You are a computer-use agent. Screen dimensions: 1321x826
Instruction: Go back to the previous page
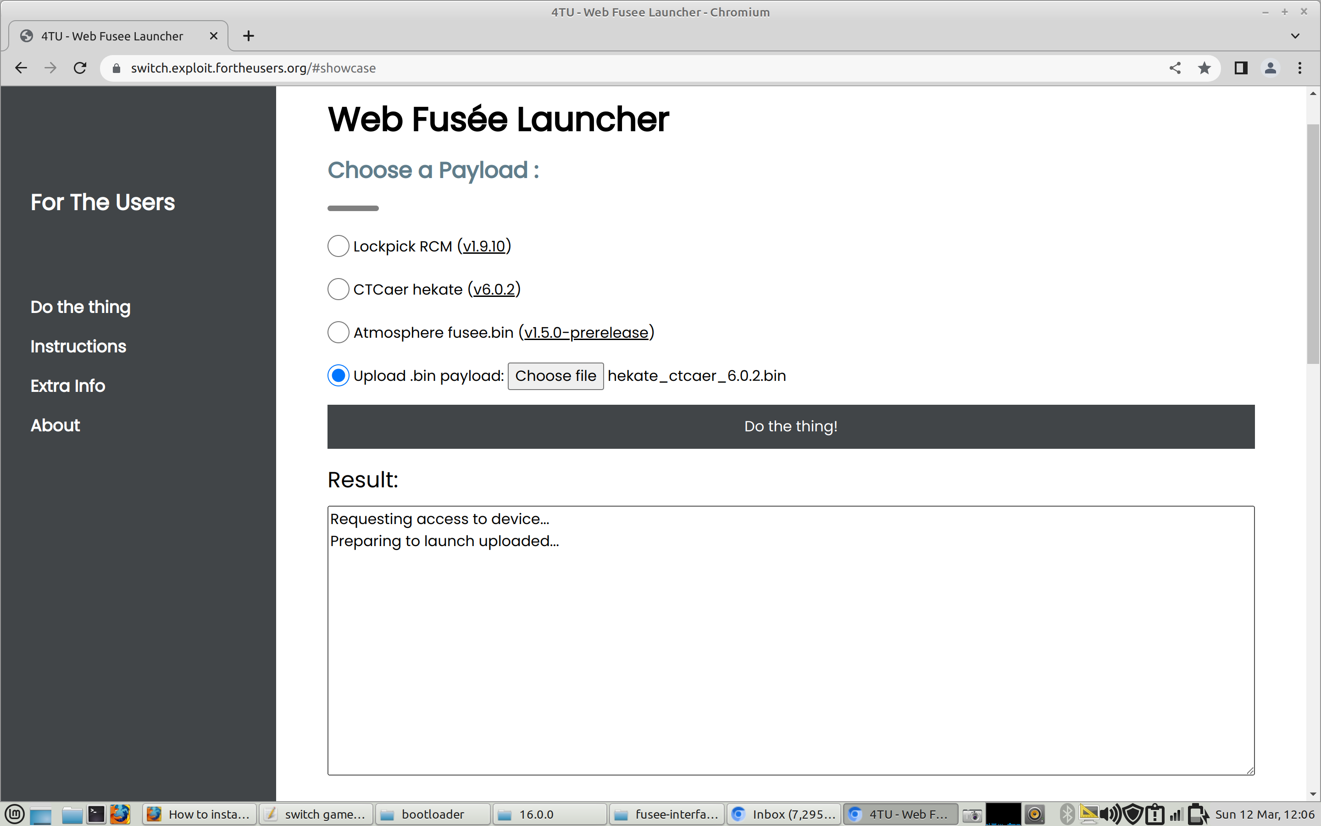[21, 68]
